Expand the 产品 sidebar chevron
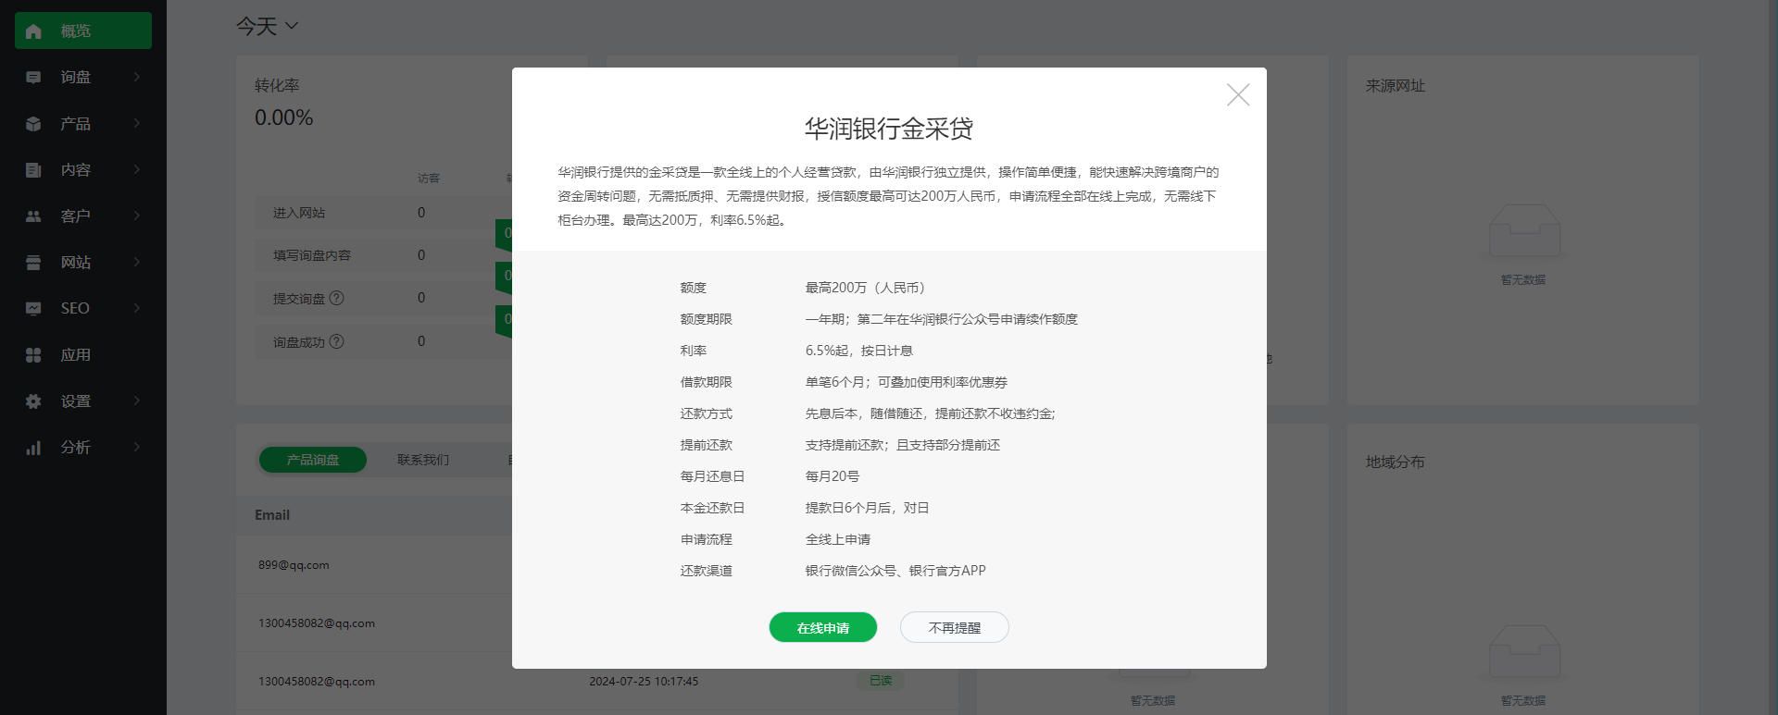1778x715 pixels. [x=137, y=123]
